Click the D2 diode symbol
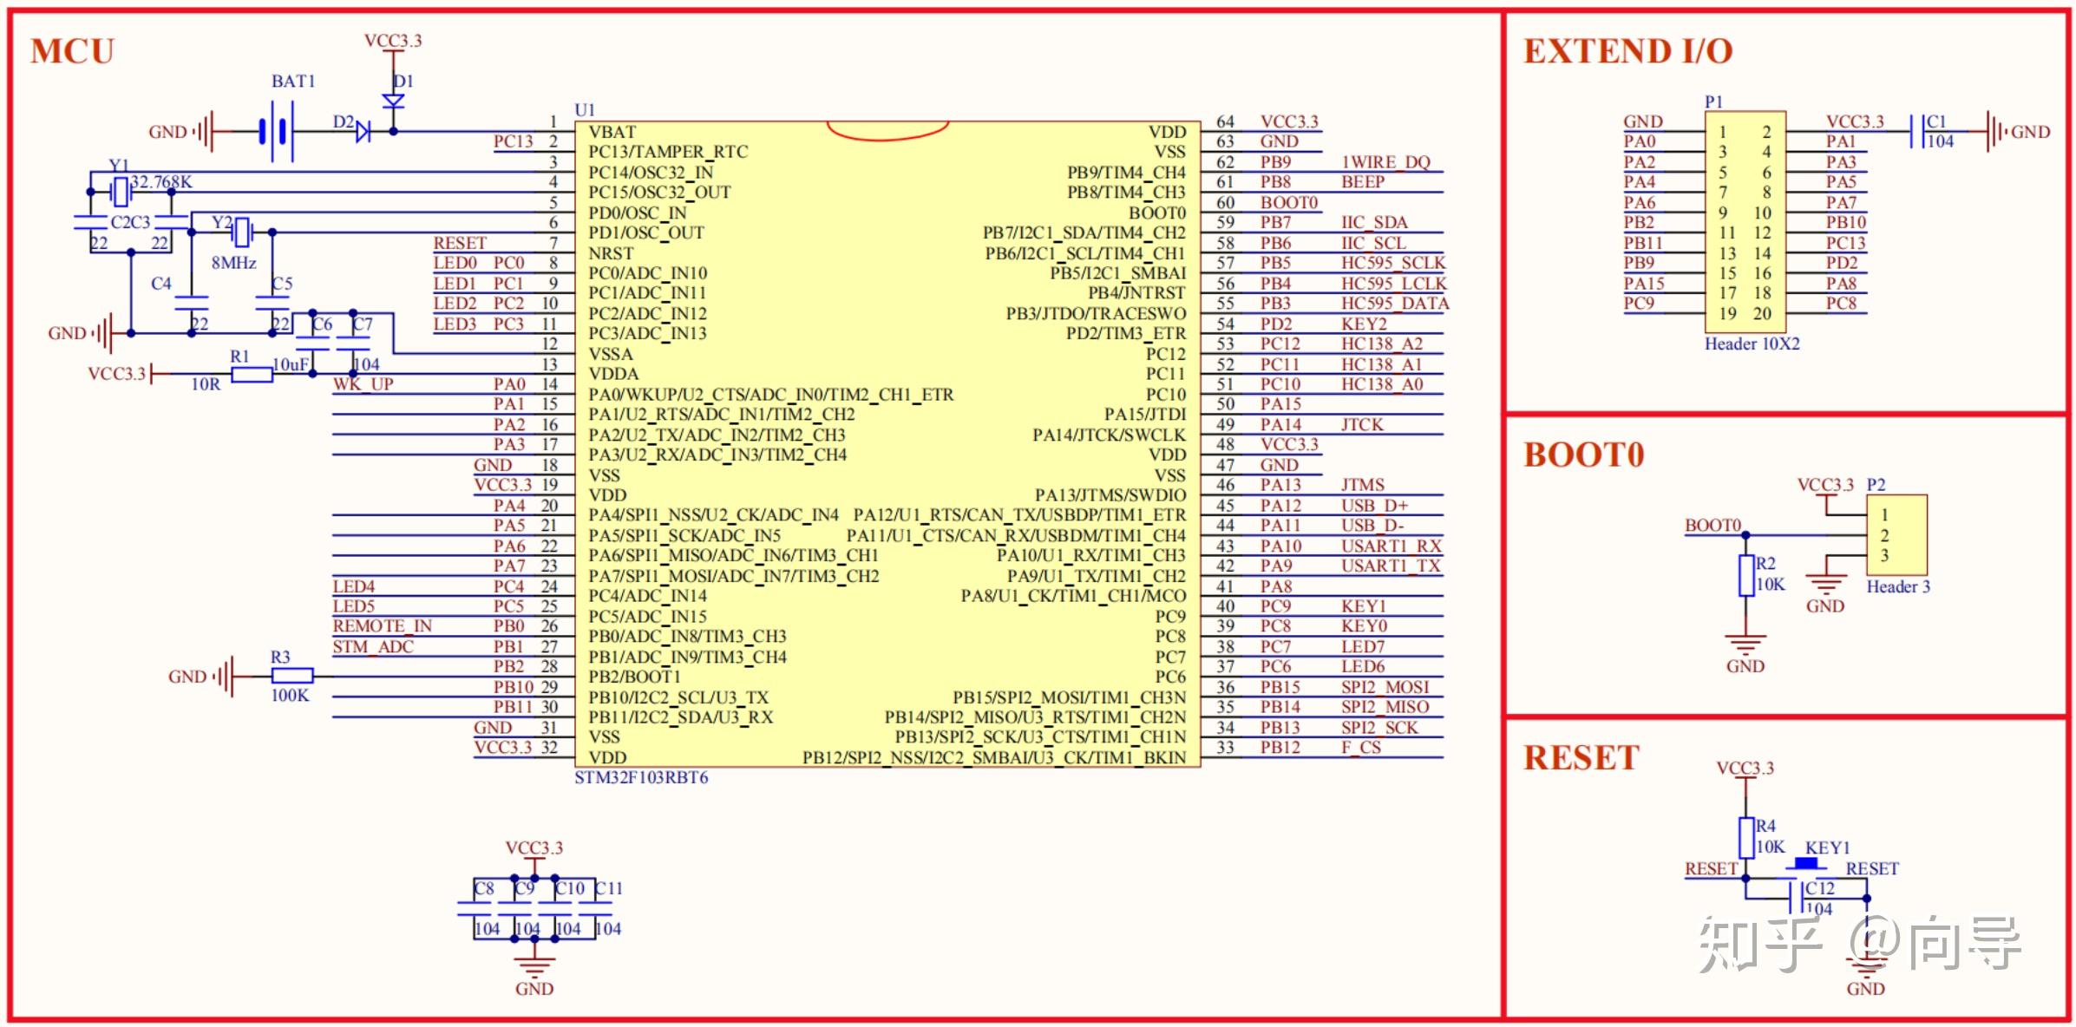Viewport: 2076px width, 1027px height. click(x=363, y=132)
